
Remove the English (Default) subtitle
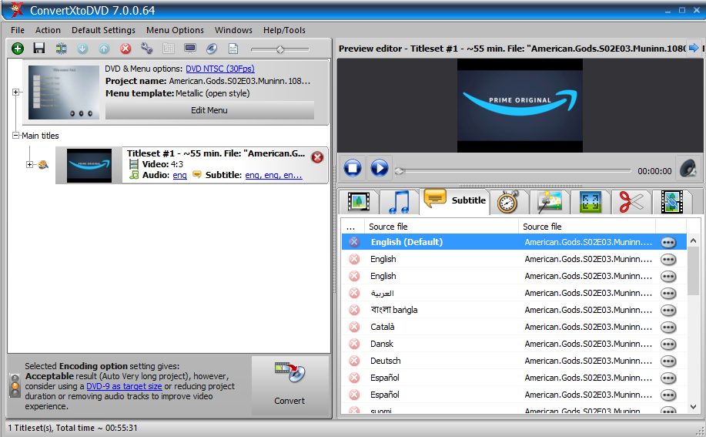click(x=354, y=242)
